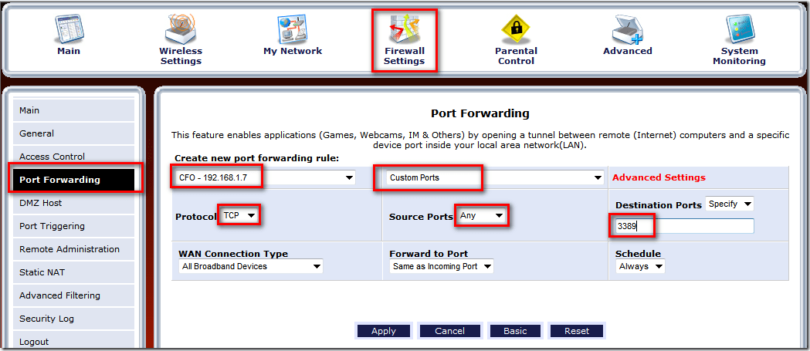Screen dimensions: 810x351
Task: Select the Firewall Settings icon
Action: 404,30
